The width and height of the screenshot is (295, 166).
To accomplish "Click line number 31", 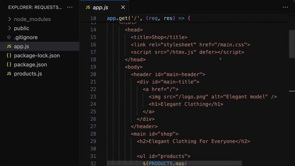I will [93, 156].
